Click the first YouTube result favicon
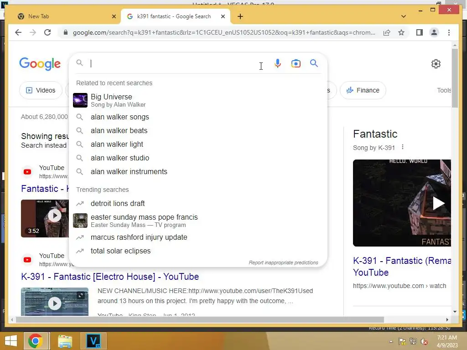 click(x=27, y=172)
